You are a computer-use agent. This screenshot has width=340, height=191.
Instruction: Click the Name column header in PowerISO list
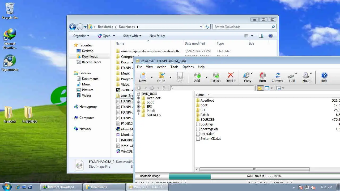click(x=200, y=95)
